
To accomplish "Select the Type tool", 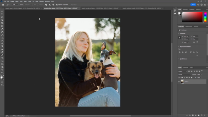I will click(x=2, y=58).
